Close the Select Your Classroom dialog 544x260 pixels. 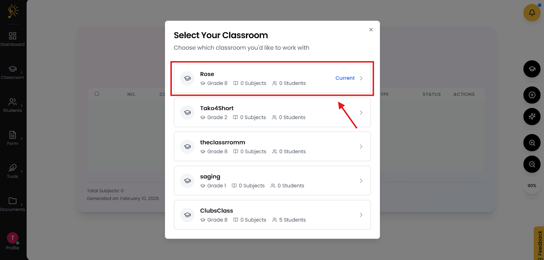pyautogui.click(x=371, y=30)
